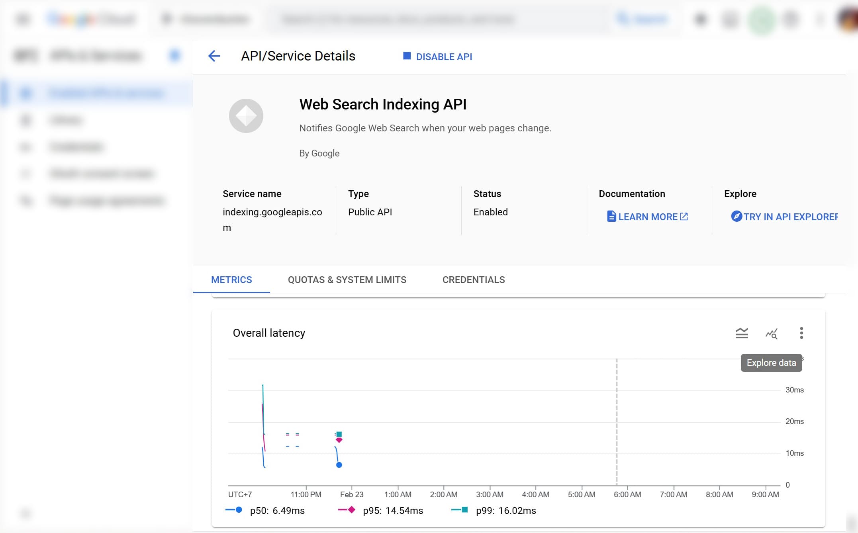Select the highlighted first sidebar item
The image size is (858, 533).
point(96,93)
